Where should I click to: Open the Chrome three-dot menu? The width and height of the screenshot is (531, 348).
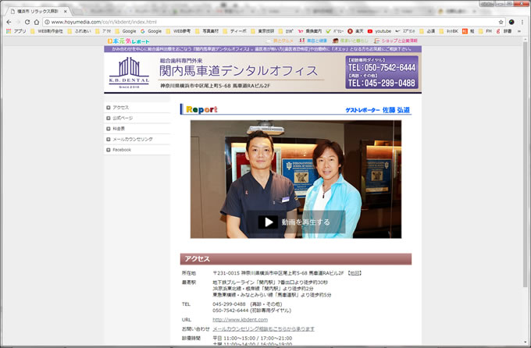(522, 22)
